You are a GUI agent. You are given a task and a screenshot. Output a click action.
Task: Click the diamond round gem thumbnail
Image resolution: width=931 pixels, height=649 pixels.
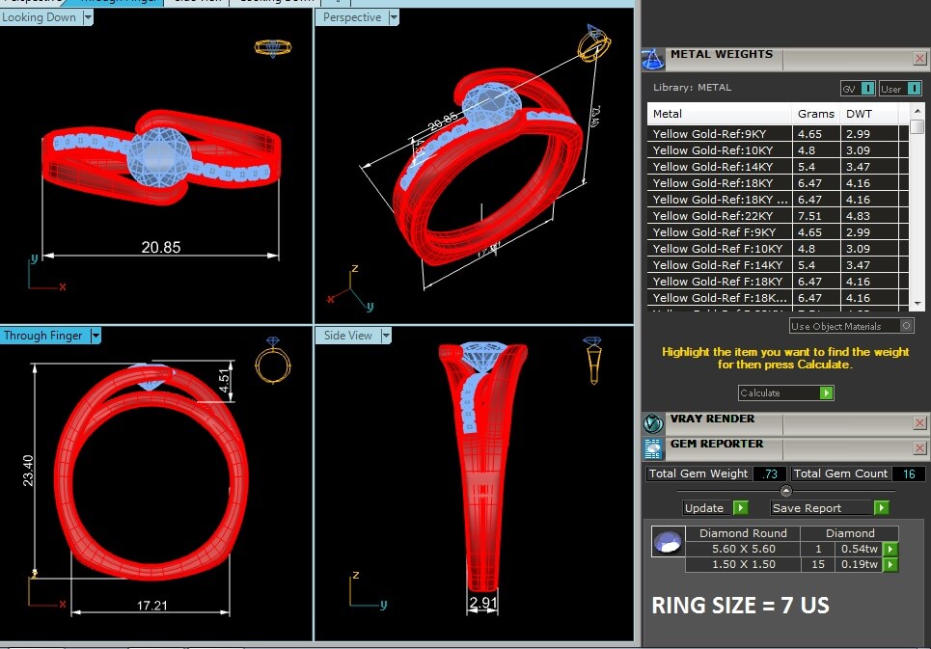(x=668, y=541)
